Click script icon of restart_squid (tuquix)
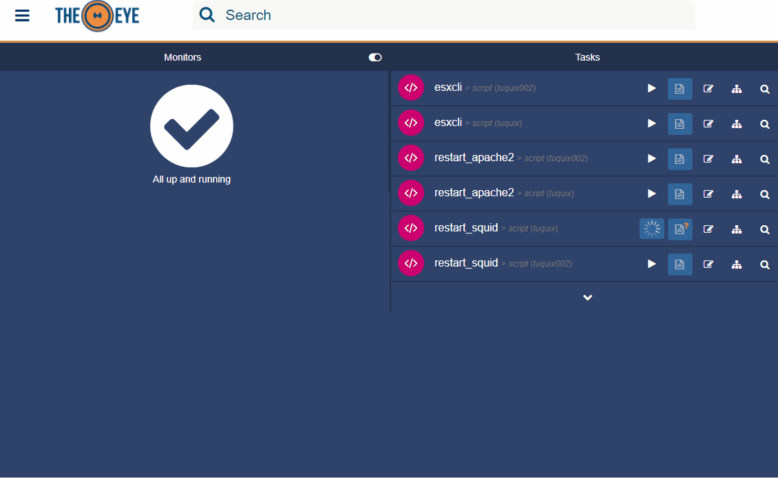 click(411, 229)
